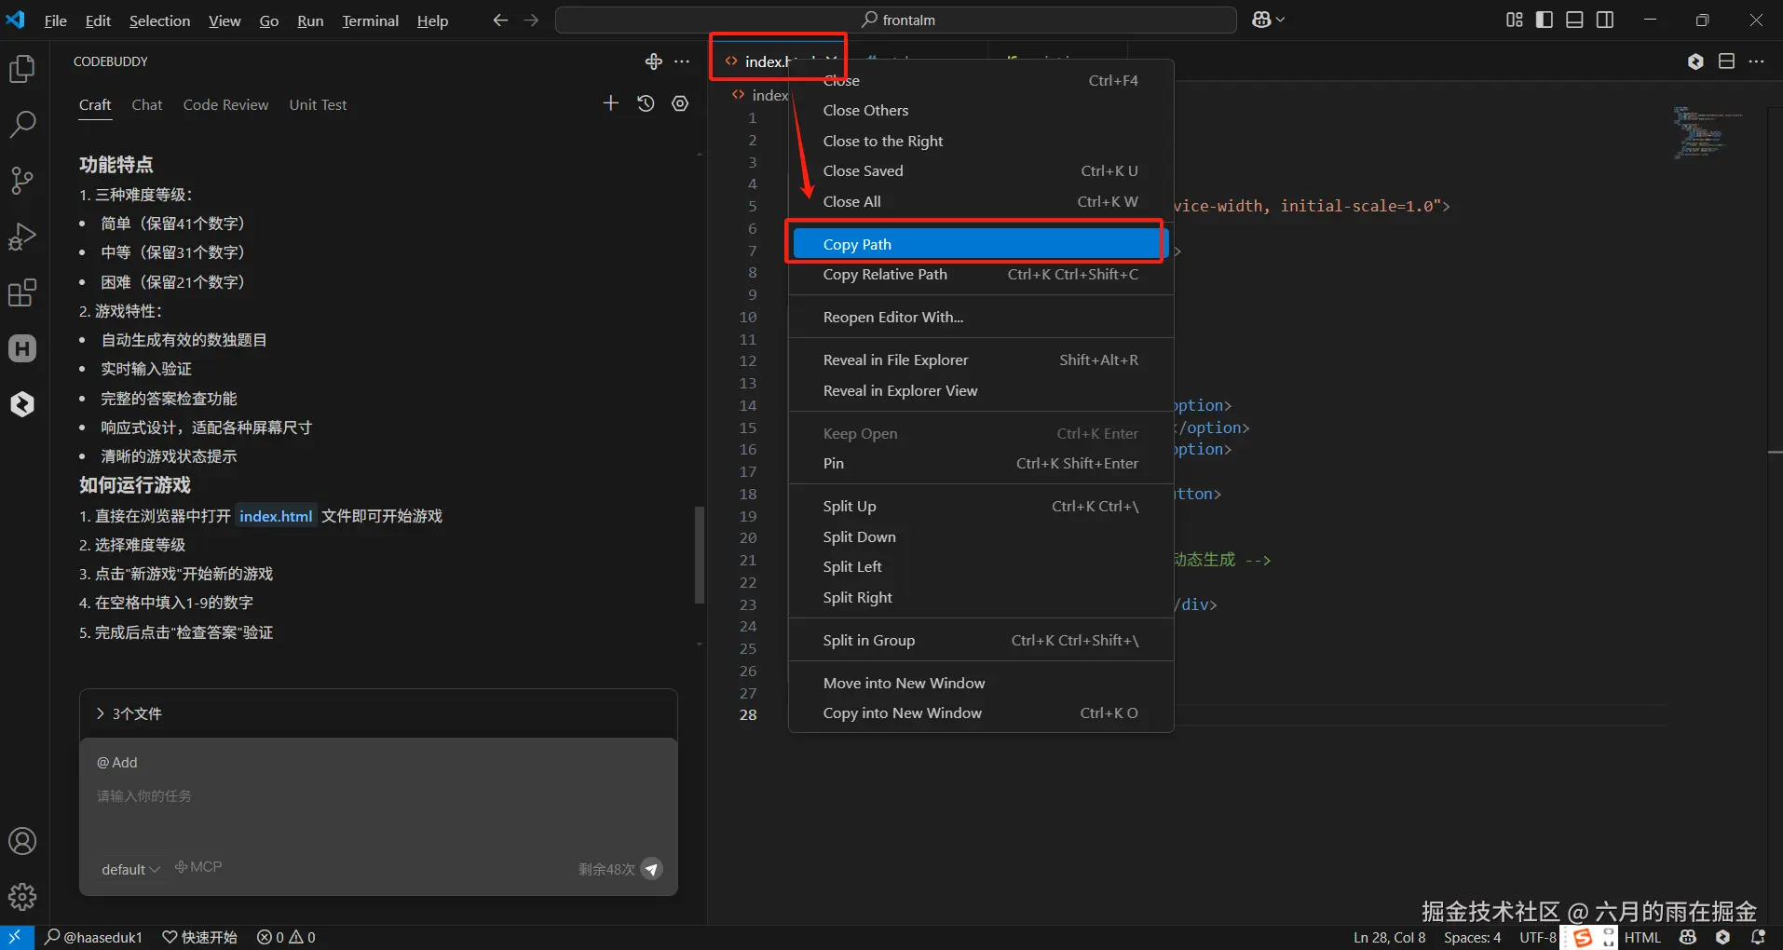Switch to the Unit Test tab
This screenshot has width=1783, height=950.
[x=318, y=104]
